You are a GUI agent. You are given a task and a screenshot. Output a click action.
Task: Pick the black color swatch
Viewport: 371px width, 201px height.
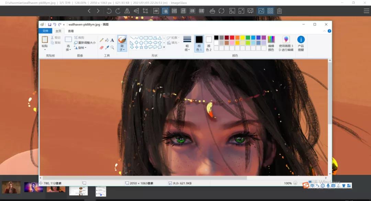pyautogui.click(x=216, y=38)
